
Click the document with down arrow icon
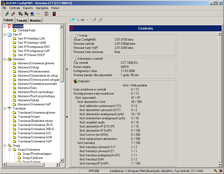click(100, 20)
